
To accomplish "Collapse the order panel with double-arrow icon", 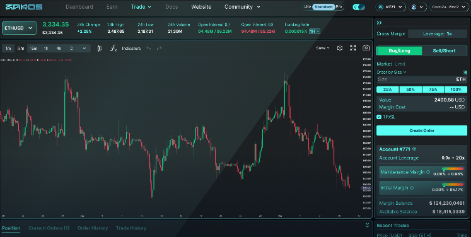I will (379, 23).
